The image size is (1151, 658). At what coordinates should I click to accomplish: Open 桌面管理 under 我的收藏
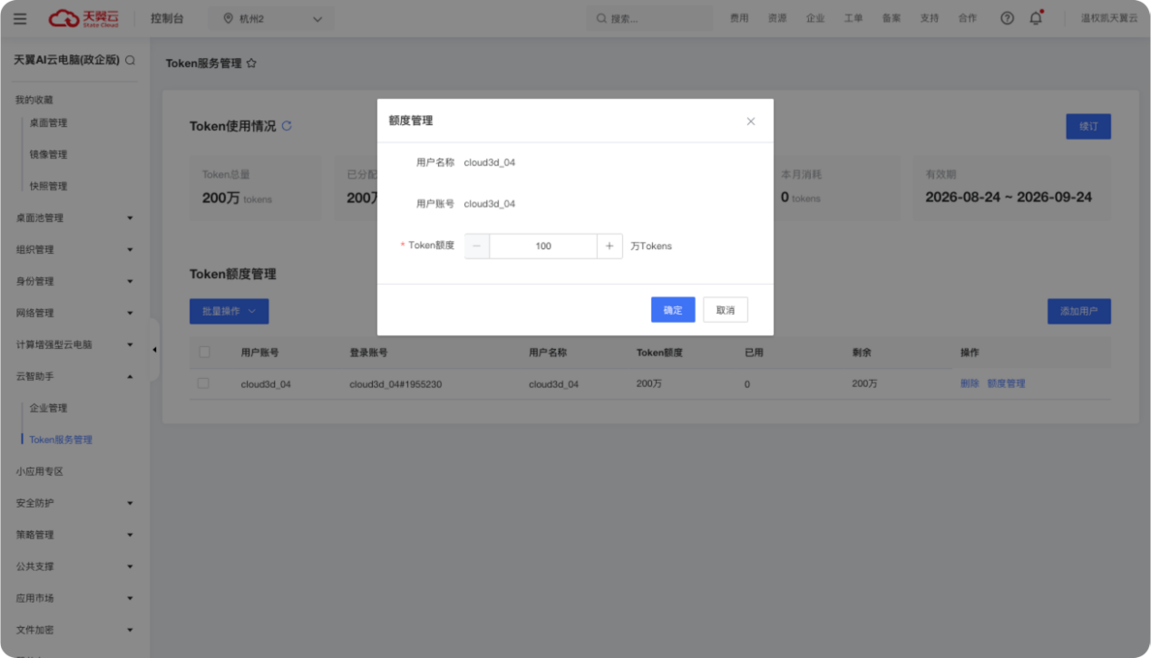pyautogui.click(x=48, y=123)
